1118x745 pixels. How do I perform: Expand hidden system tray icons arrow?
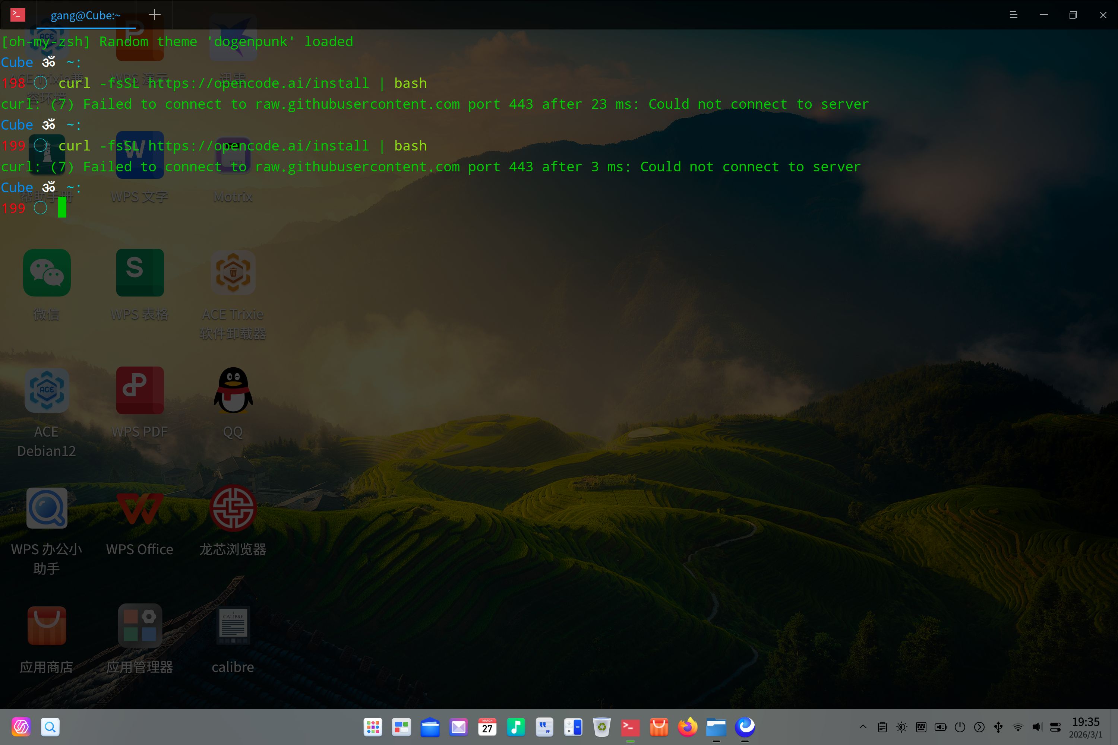[x=863, y=727]
